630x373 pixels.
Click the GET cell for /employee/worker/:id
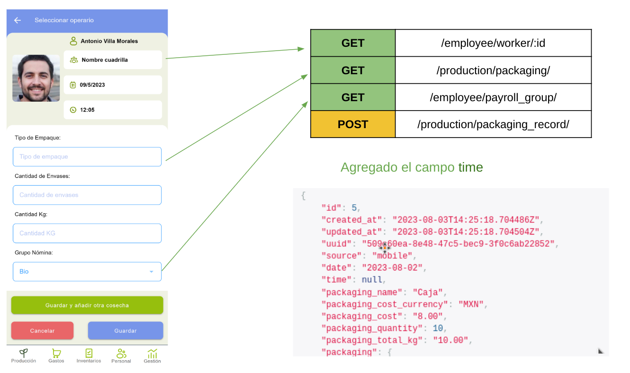353,43
